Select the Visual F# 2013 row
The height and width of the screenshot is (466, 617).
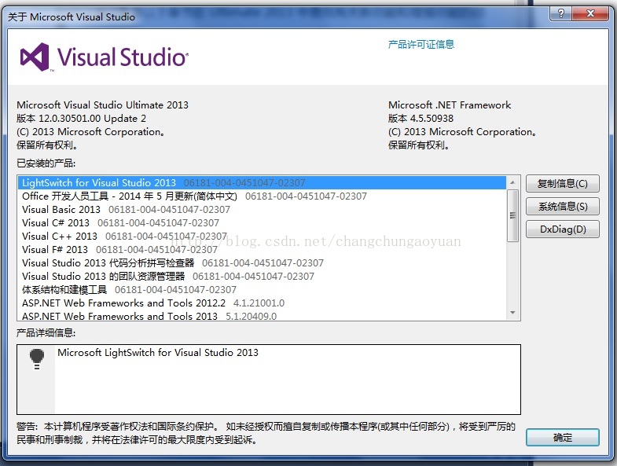262,250
